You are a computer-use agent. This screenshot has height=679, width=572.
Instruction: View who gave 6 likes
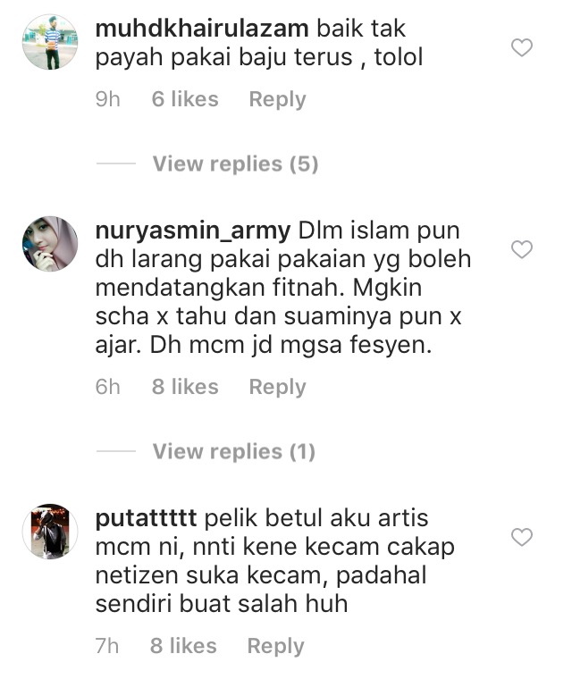[x=185, y=99]
